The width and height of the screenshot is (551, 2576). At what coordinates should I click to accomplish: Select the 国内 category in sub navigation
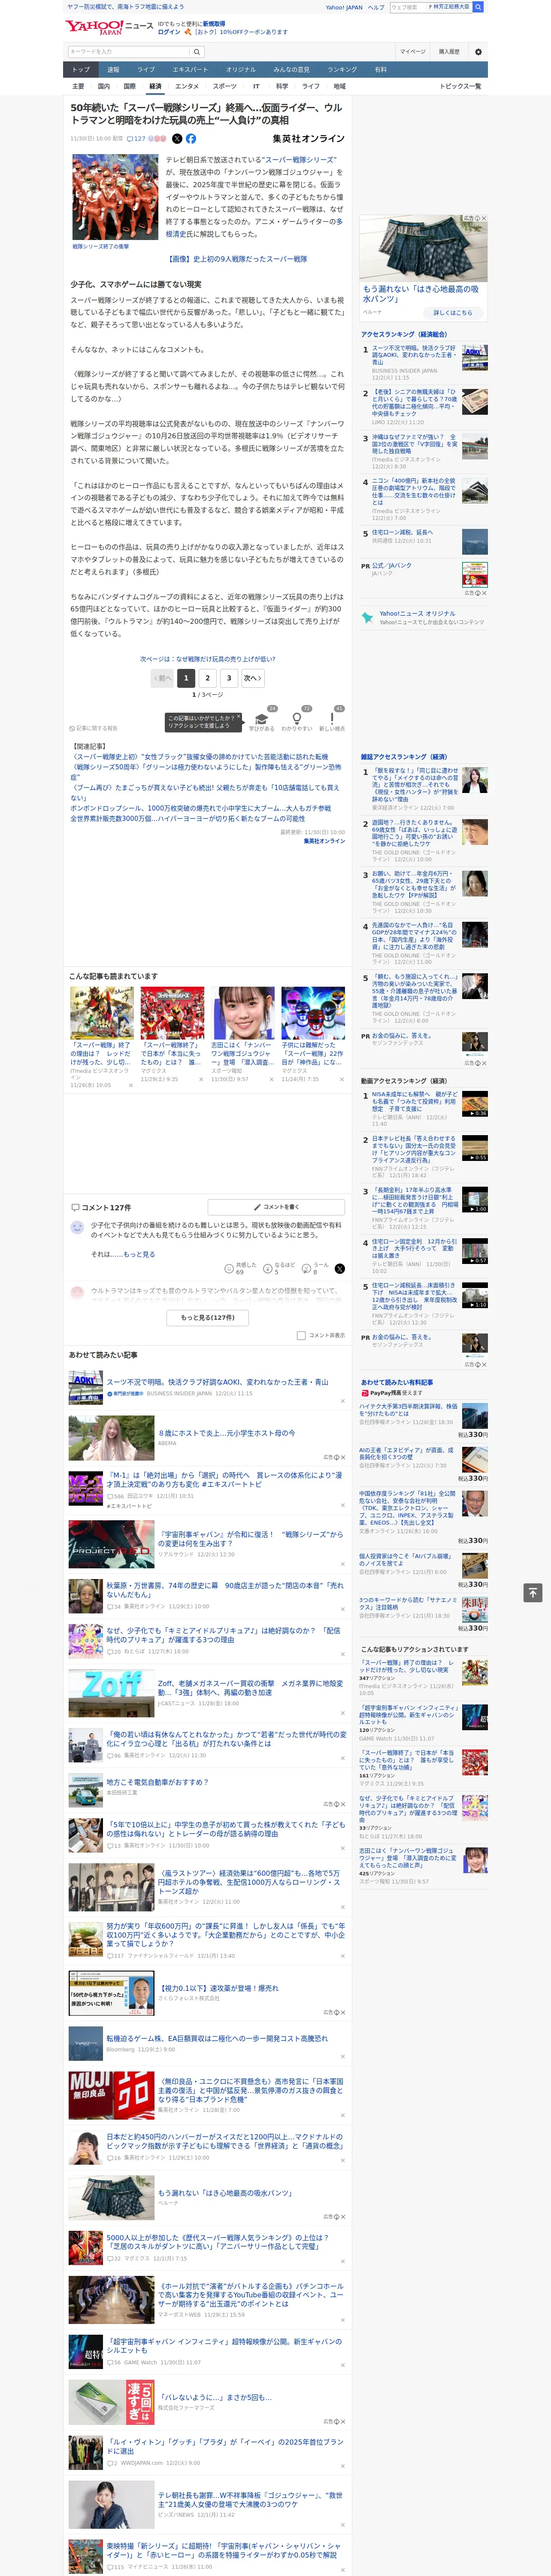(104, 86)
